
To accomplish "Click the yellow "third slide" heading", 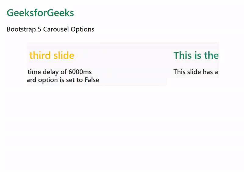I will pyautogui.click(x=52, y=56).
